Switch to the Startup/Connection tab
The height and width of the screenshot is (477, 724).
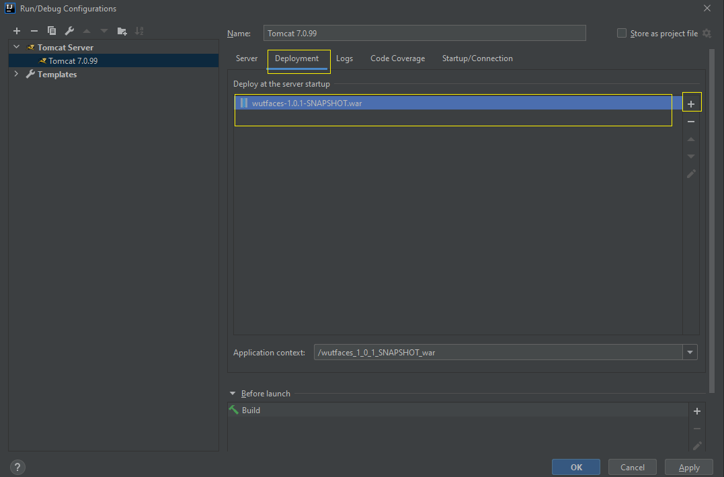[477, 59]
